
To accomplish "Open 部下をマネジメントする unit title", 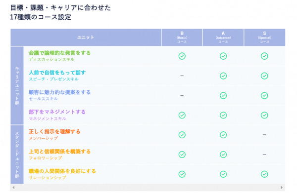I will (x=57, y=112).
